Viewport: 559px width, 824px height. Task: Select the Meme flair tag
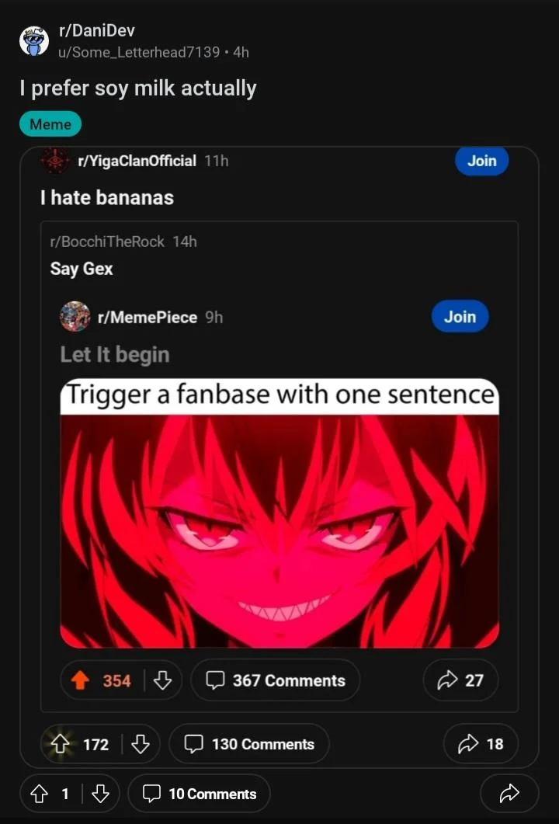point(50,124)
